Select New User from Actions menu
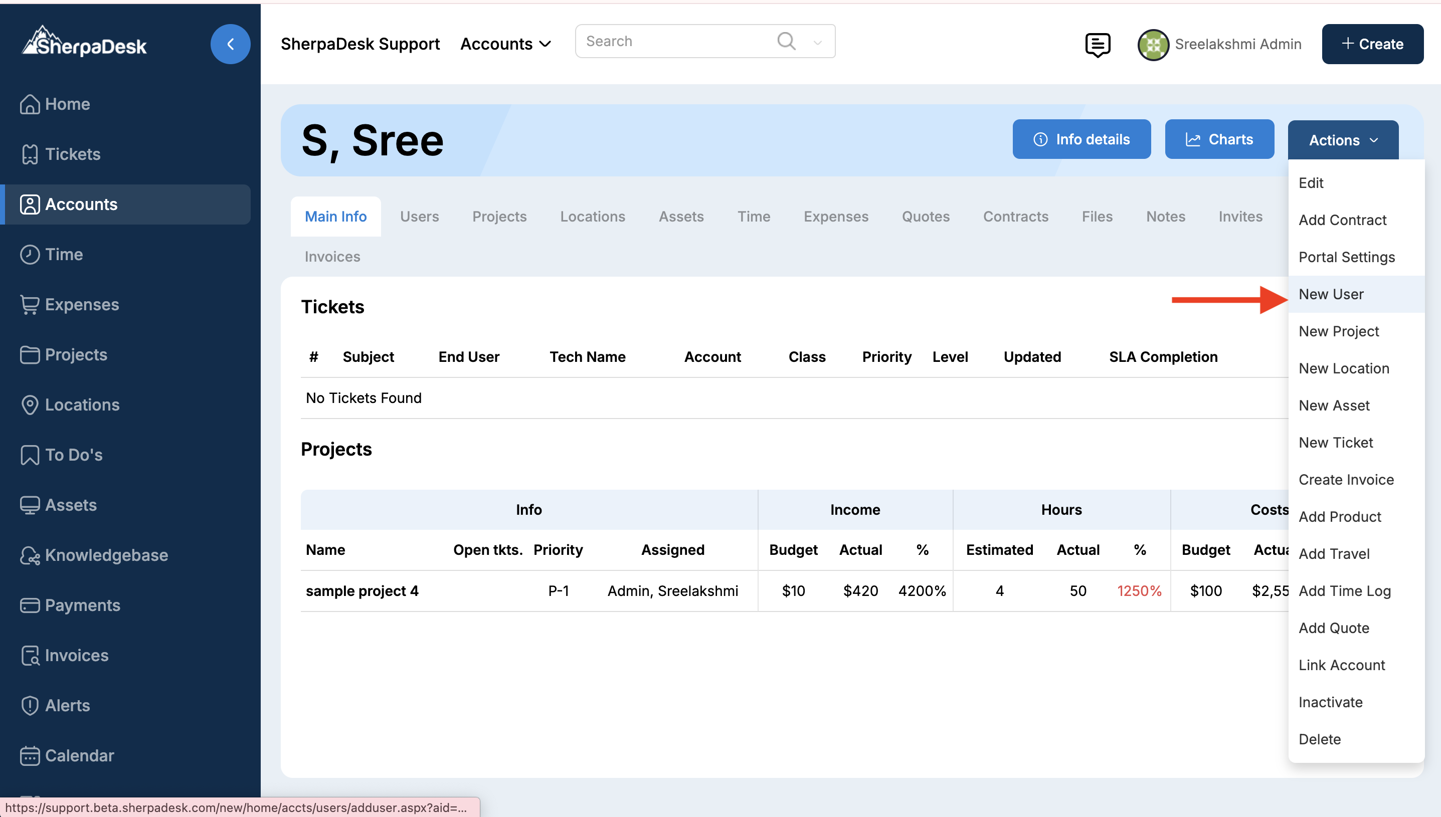 tap(1331, 294)
